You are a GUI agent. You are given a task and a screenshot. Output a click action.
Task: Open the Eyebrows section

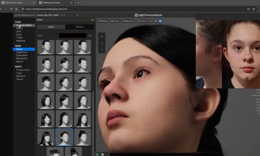tap(22, 52)
